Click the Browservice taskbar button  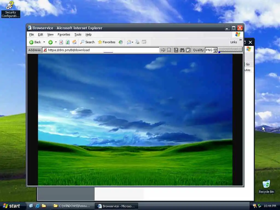pos(116,206)
